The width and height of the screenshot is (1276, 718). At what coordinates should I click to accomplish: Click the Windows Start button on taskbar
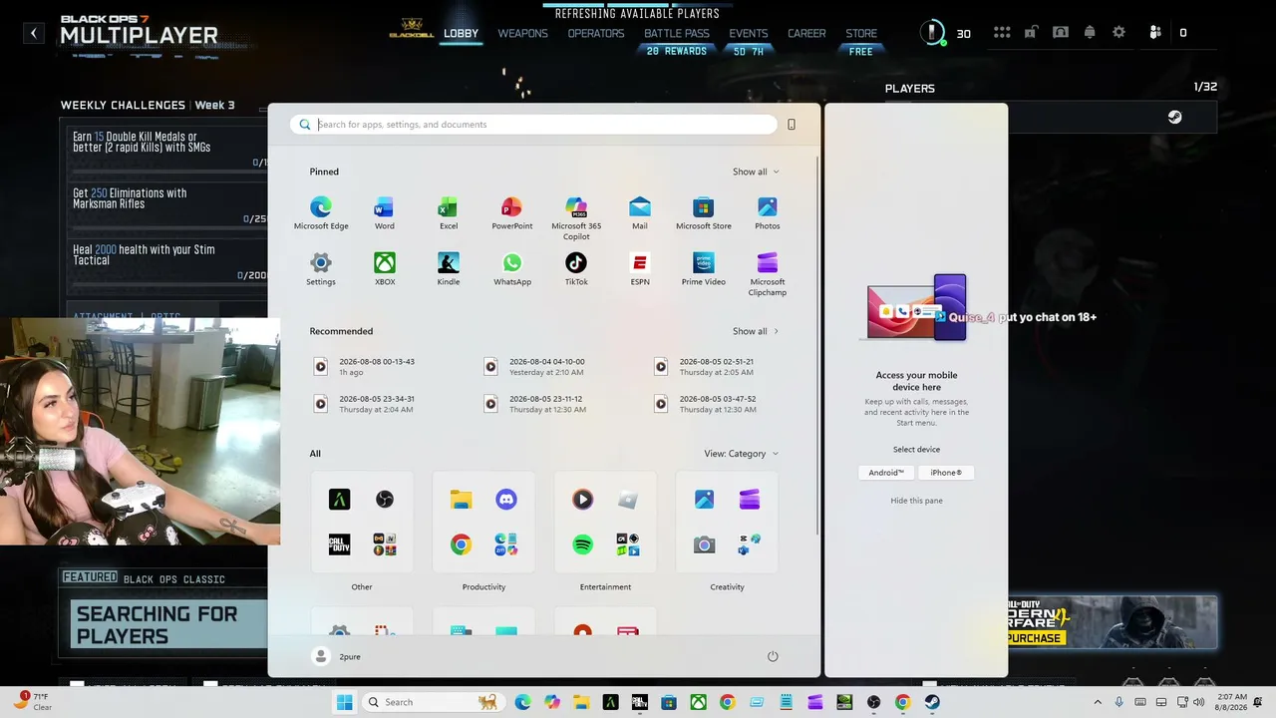pos(344,702)
